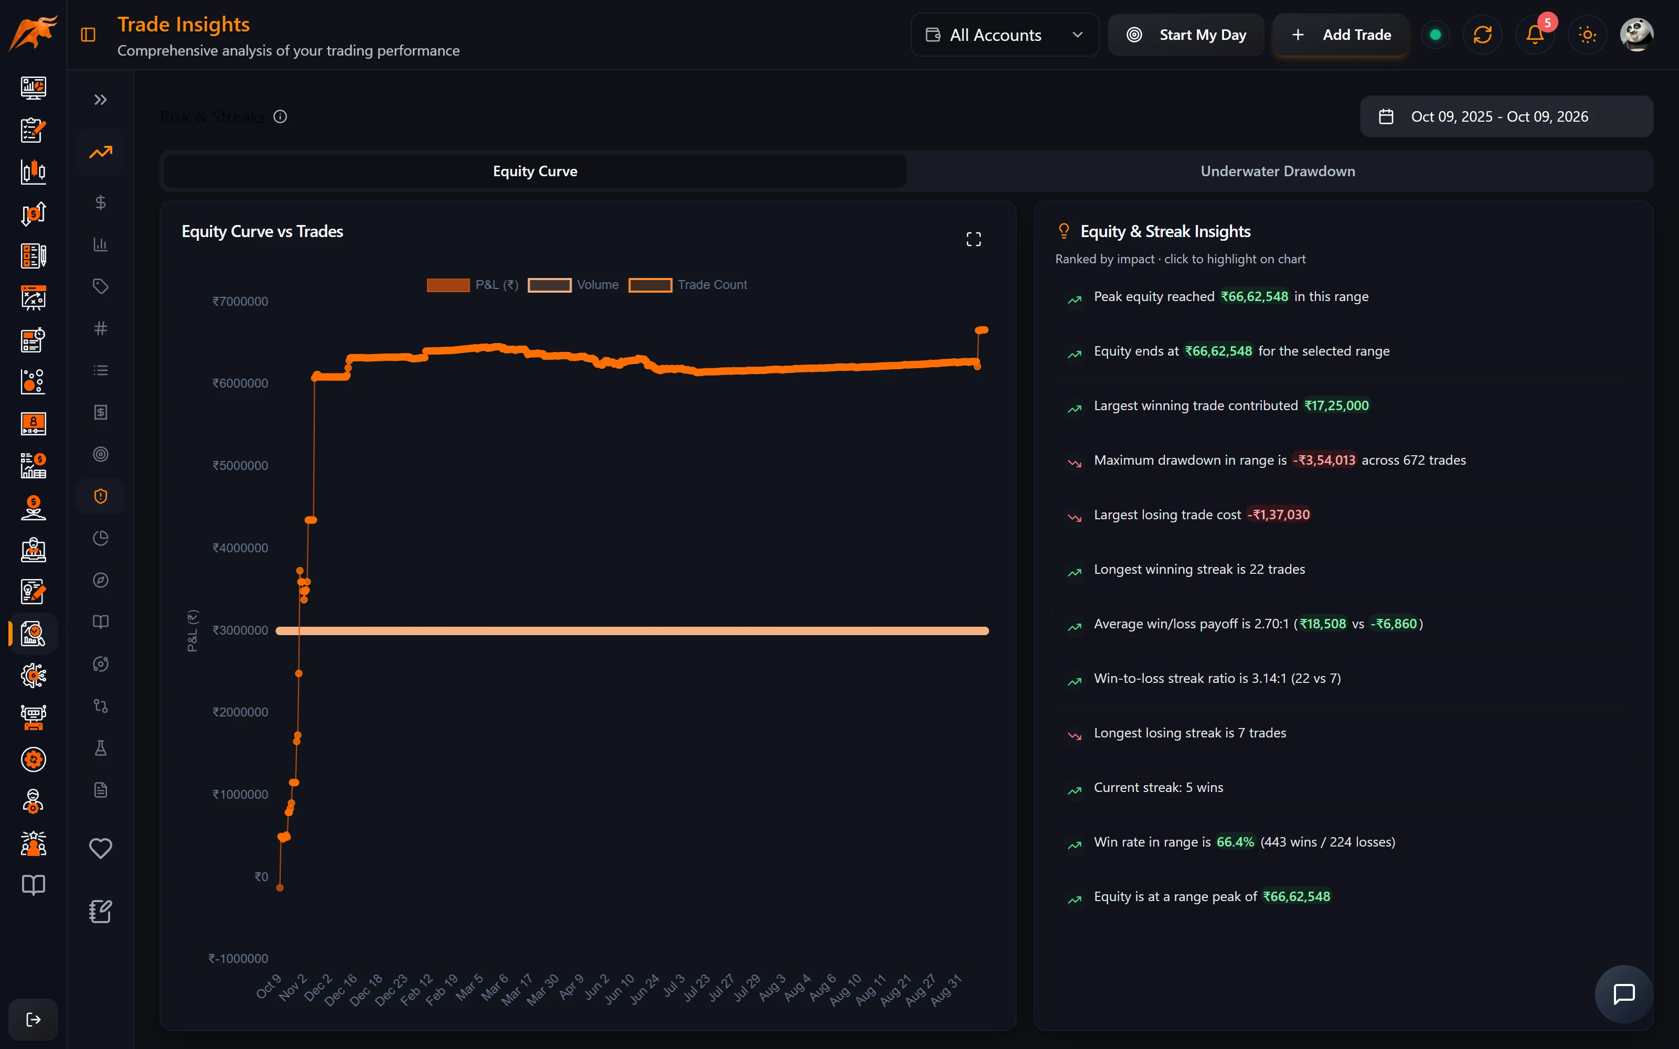Screen dimensions: 1679x1049
Task: Highlight the Maximum drawdown insight on chart
Action: point(1343,461)
